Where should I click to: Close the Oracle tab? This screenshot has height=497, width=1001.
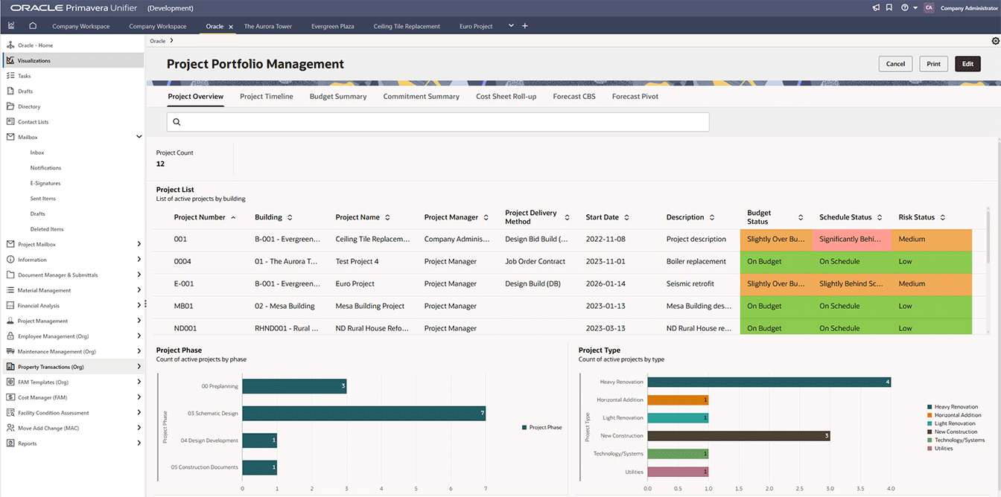231,27
